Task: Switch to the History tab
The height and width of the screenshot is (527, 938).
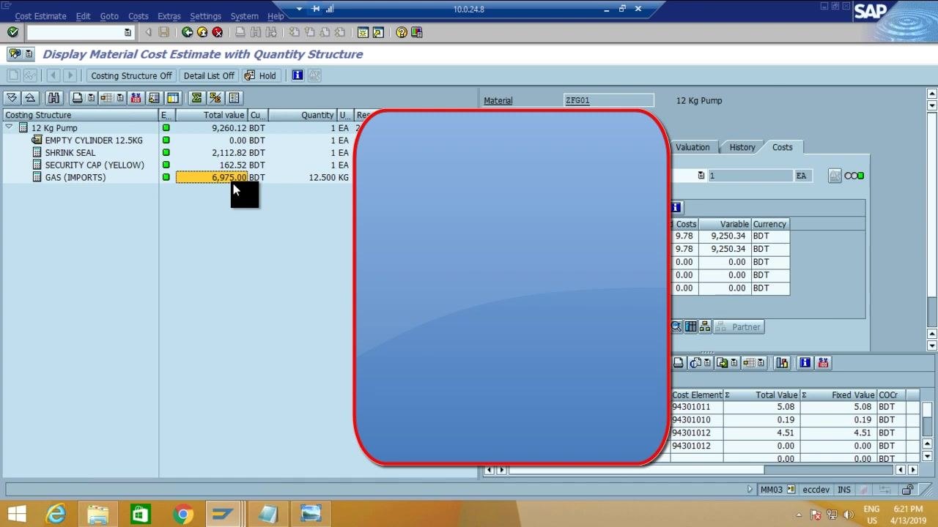Action: click(742, 147)
